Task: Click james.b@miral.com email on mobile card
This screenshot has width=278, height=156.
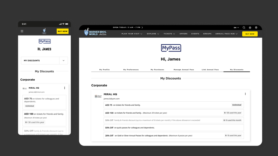Action: 37,92
